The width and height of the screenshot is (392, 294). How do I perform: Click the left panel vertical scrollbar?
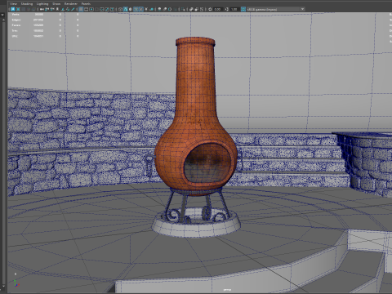pyautogui.click(x=3, y=153)
